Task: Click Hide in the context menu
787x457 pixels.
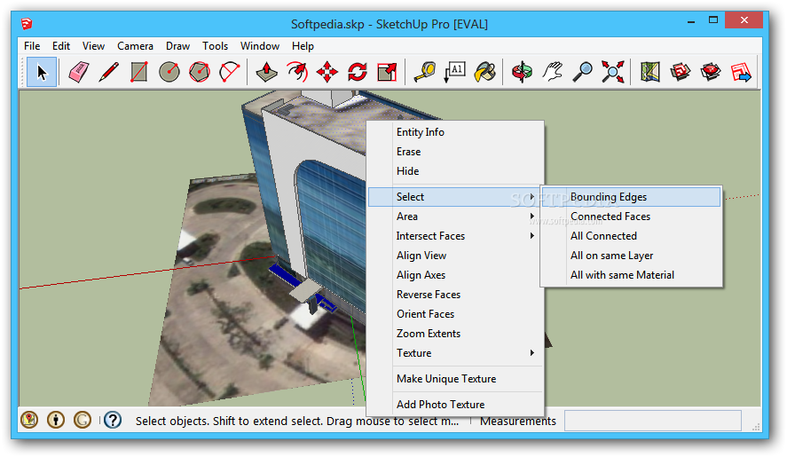Action: point(456,171)
